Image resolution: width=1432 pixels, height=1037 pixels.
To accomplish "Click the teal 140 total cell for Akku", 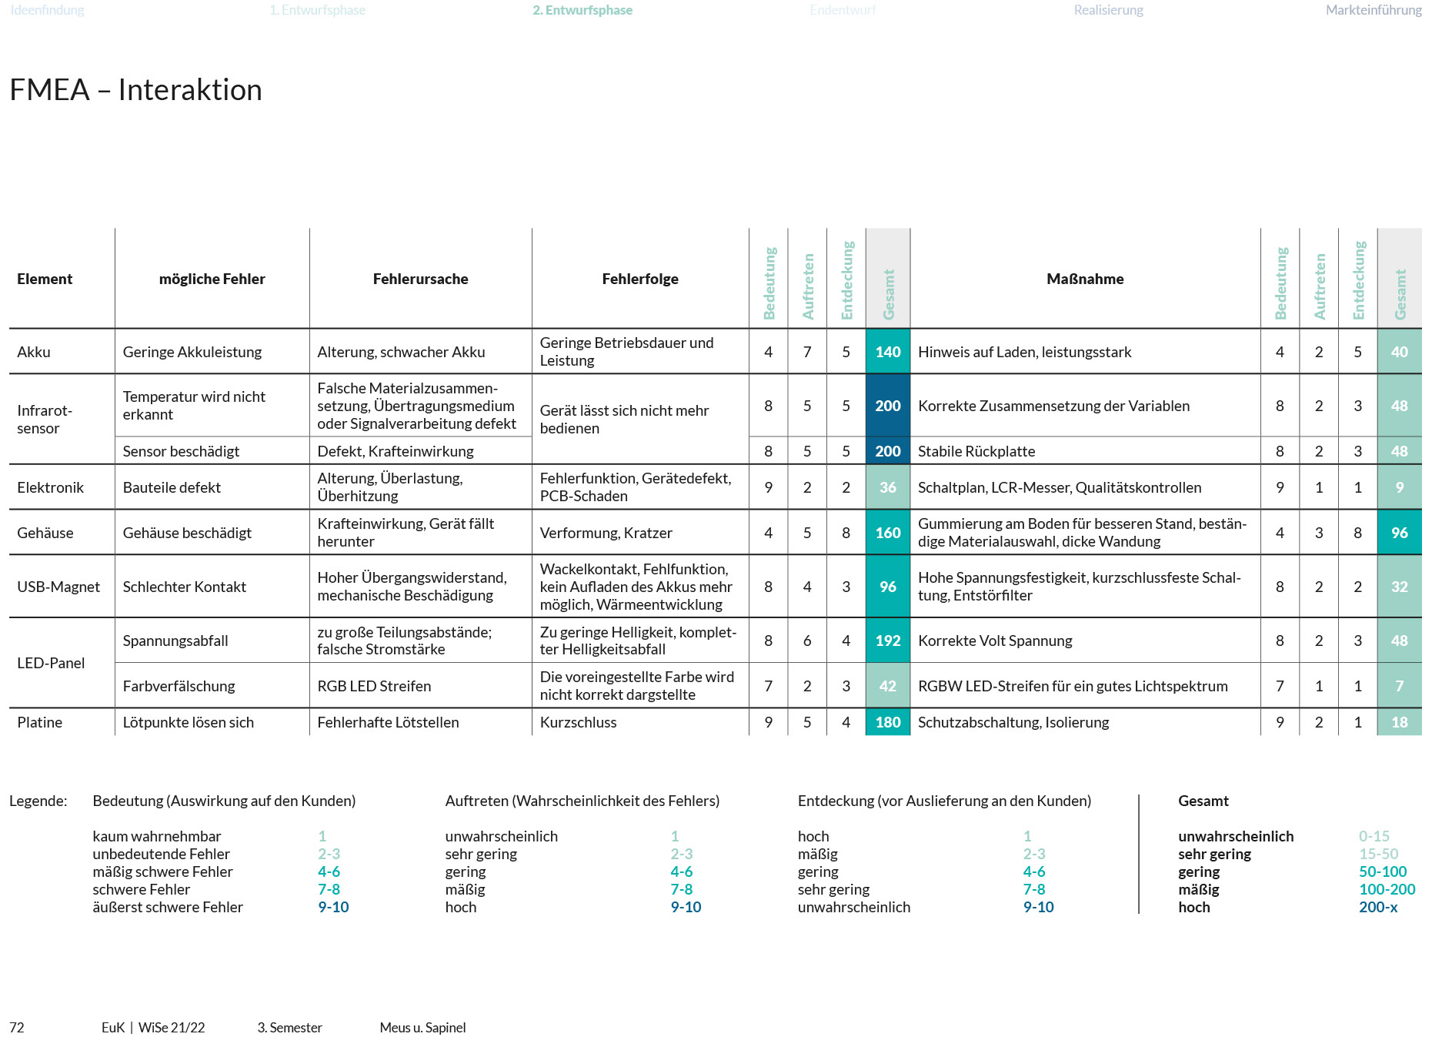I will point(887,352).
